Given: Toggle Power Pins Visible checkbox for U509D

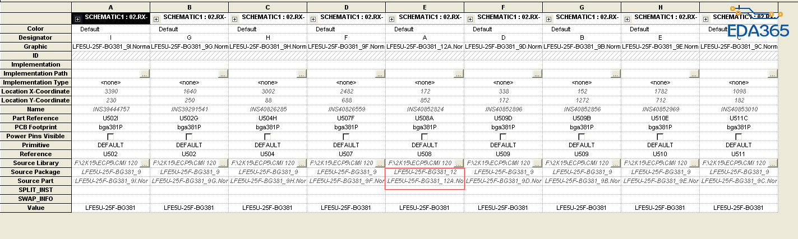Looking at the screenshot, I should coord(503,137).
